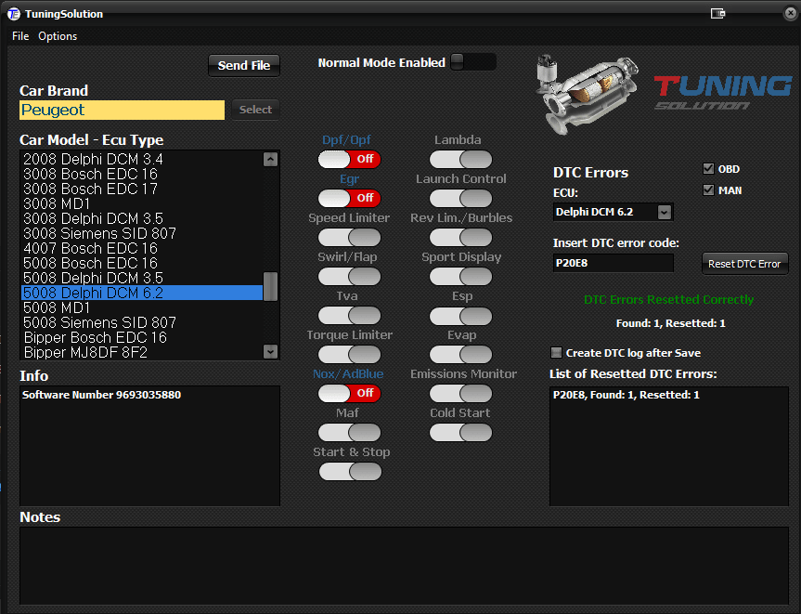The image size is (801, 614).
Task: Uncheck the MAN checkbox
Action: coord(708,190)
